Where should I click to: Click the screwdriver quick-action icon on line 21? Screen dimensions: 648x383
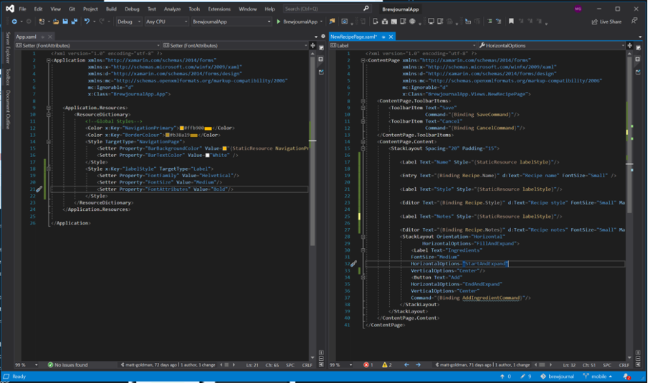coord(39,189)
